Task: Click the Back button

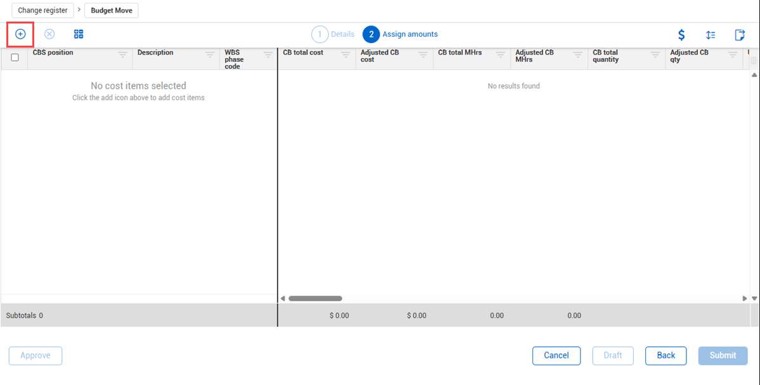Action: pyautogui.click(x=666, y=355)
